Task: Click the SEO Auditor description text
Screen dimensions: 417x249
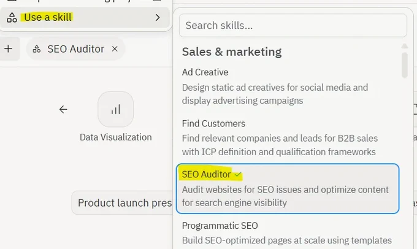Action: coord(285,196)
